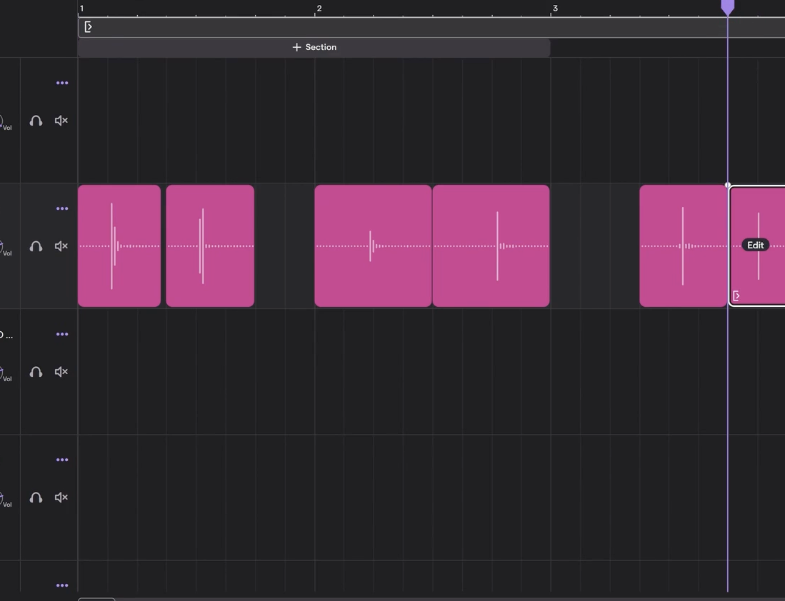Solo the track containing pink audio clips

pyautogui.click(x=36, y=246)
